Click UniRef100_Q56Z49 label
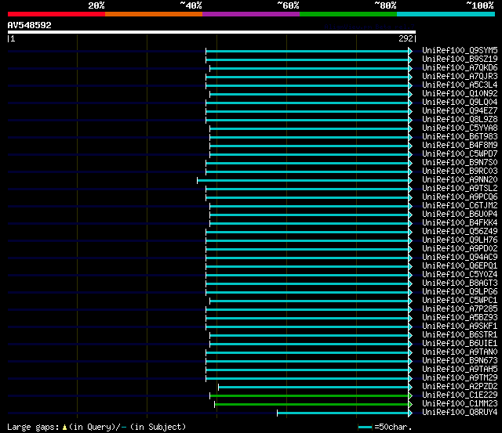The image size is (502, 433). [460, 232]
